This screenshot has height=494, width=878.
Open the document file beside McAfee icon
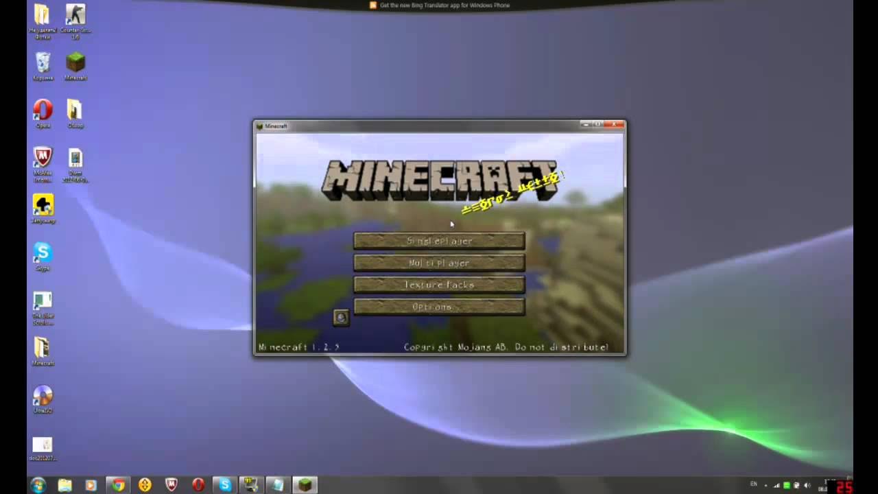click(75, 165)
